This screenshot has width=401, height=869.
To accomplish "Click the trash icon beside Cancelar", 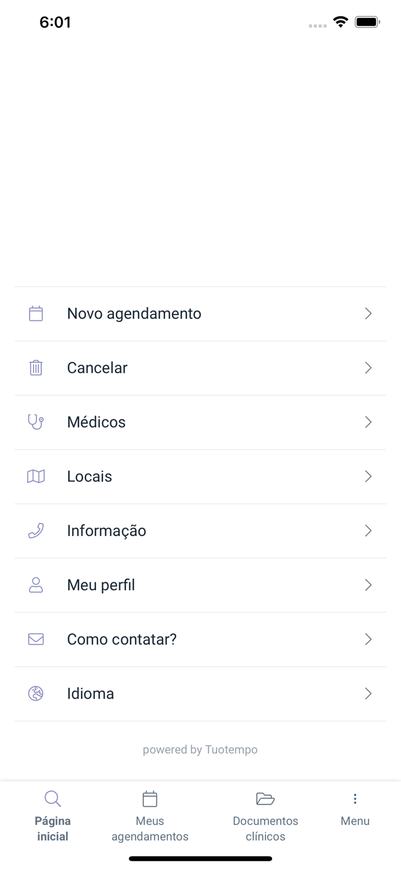I will [36, 367].
